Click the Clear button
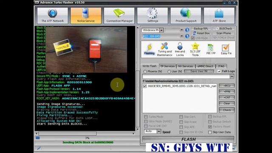The image size is (272, 153). (x=227, y=103)
